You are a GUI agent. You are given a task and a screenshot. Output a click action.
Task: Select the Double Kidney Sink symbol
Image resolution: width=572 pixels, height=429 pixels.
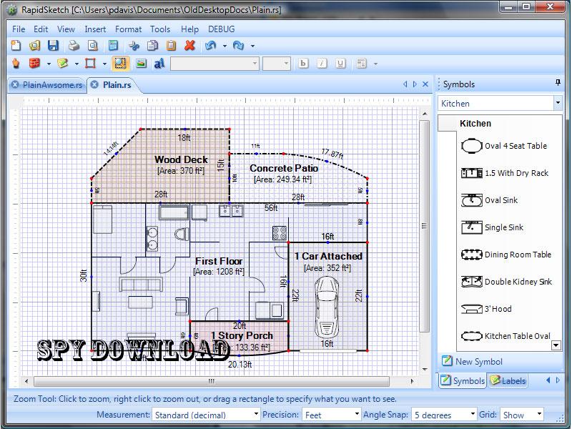tap(506, 282)
